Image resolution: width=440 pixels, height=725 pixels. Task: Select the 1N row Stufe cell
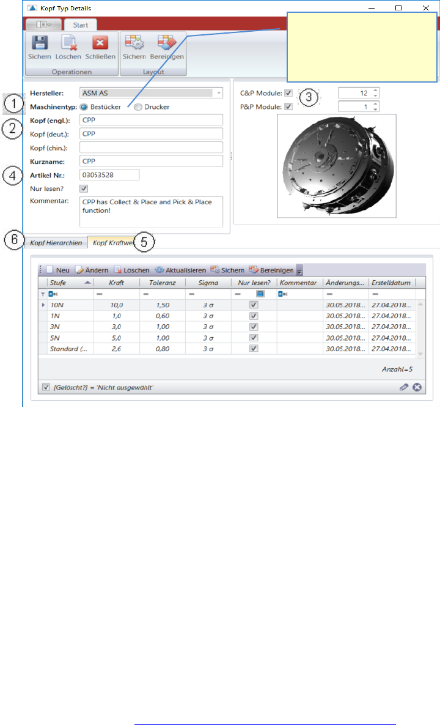point(70,316)
